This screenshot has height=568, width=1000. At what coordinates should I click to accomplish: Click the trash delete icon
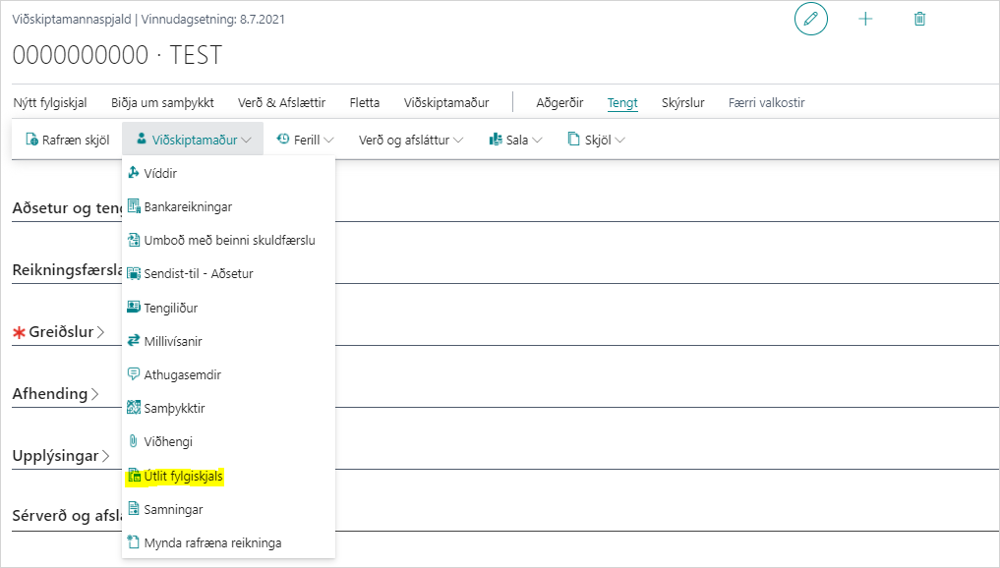(919, 20)
